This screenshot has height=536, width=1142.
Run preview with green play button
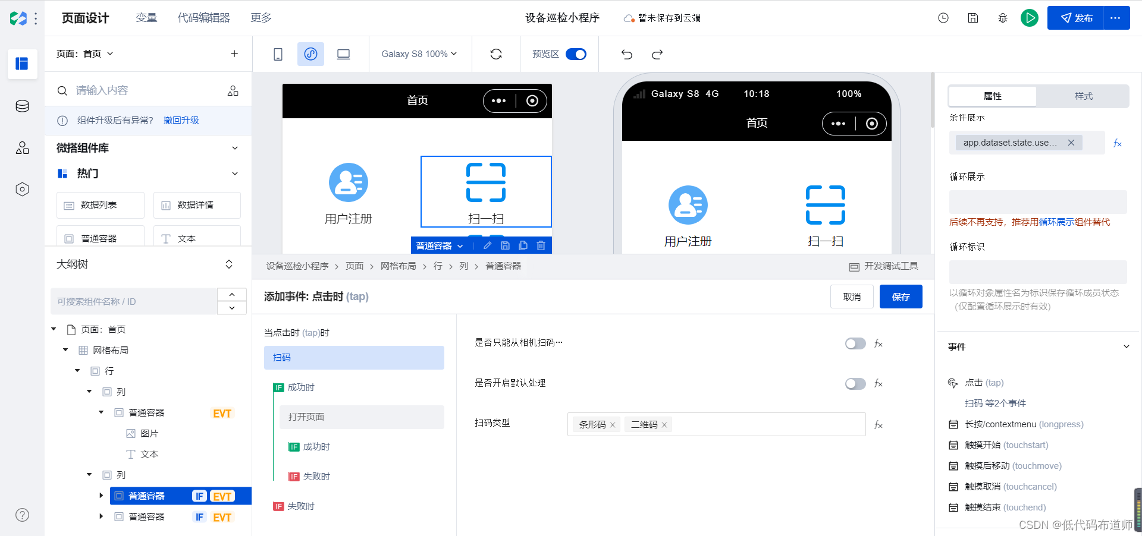(x=1030, y=18)
